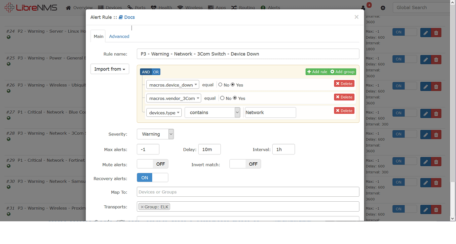This screenshot has height=244, width=456.
Task: Toggle the Mute alerts switch
Action: (x=152, y=164)
